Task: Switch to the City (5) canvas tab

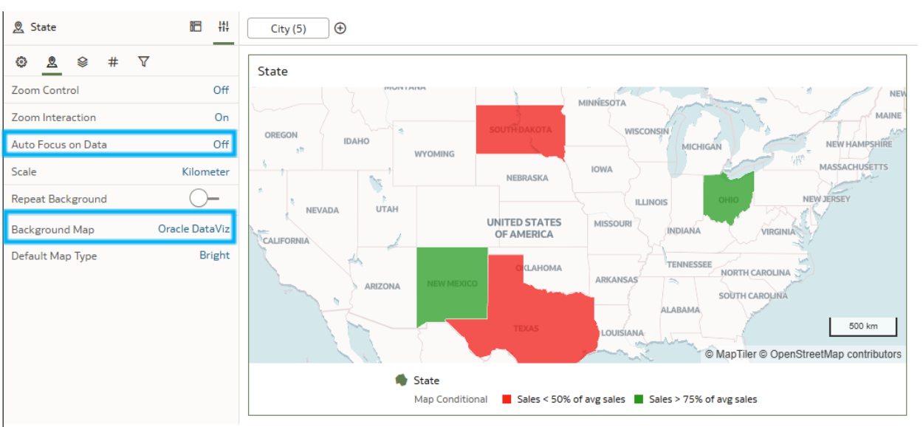Action: (288, 29)
